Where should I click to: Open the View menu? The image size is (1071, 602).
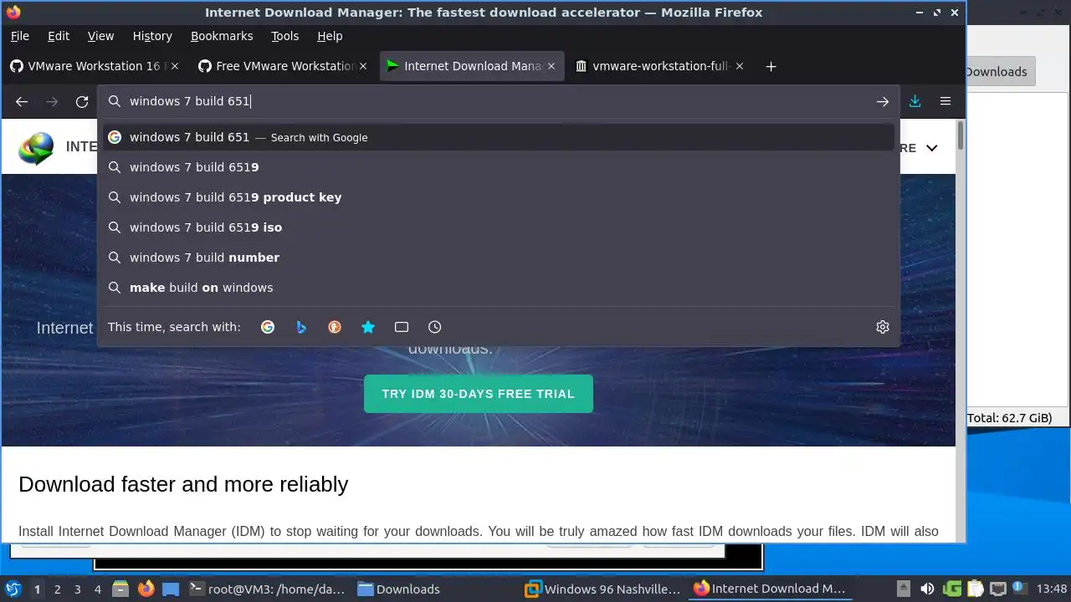coord(100,36)
